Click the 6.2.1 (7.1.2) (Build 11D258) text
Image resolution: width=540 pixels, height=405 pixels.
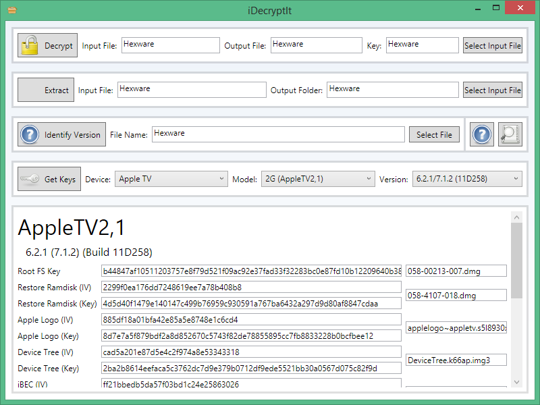point(89,252)
